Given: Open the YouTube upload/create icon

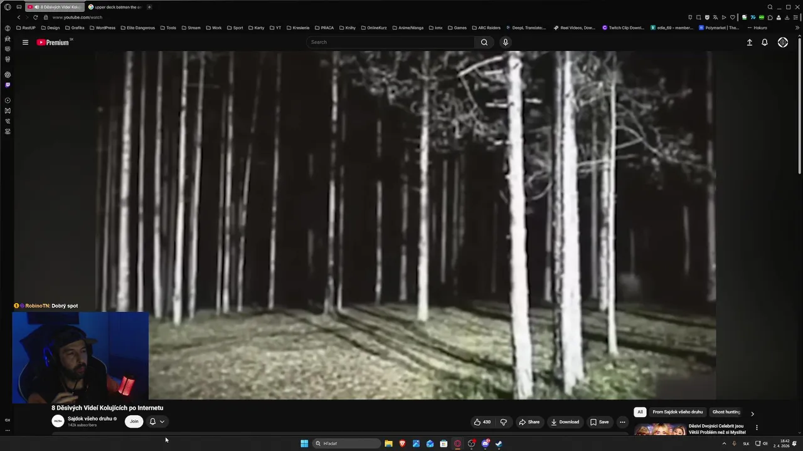Looking at the screenshot, I should [x=749, y=43].
